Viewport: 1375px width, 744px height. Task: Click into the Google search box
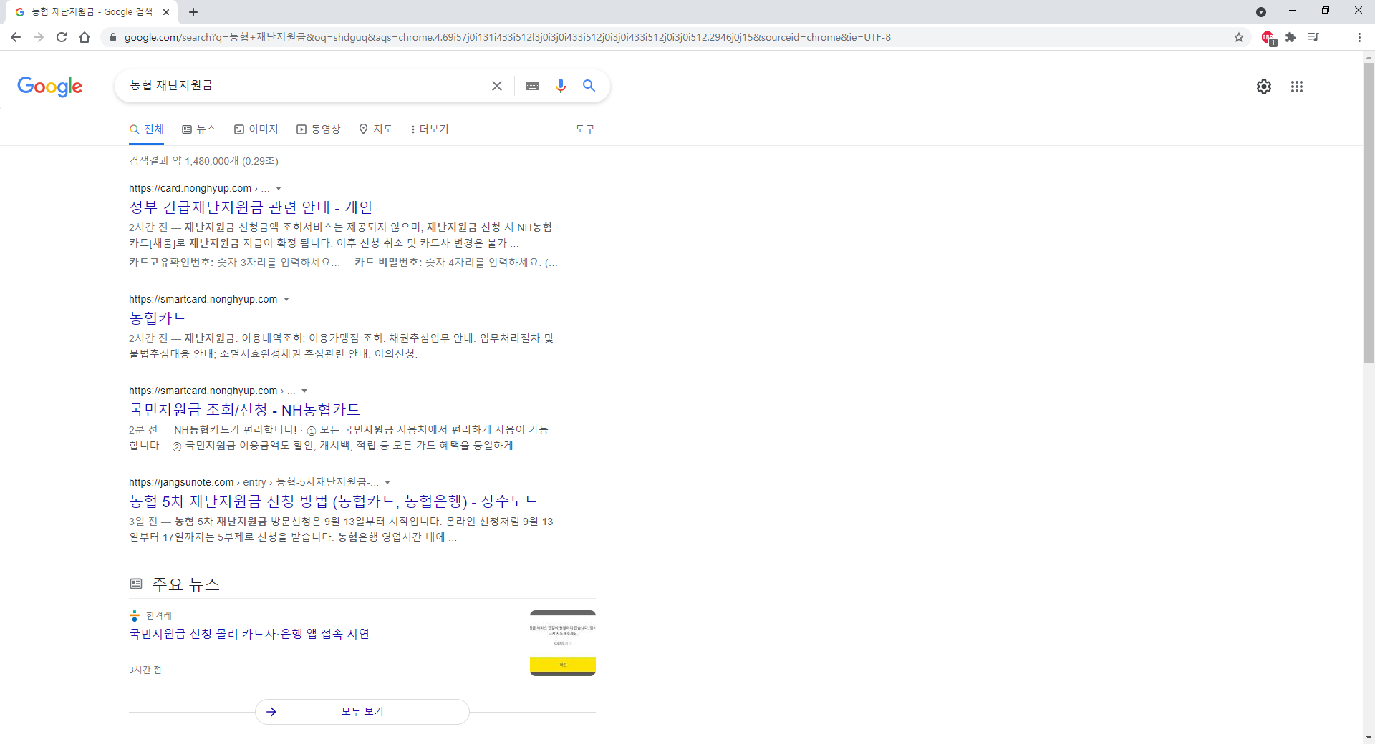(308, 86)
